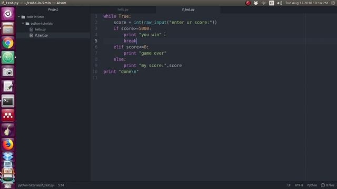This screenshot has width=337, height=189.
Task: Change the LF line ending setting
Action: point(289,185)
